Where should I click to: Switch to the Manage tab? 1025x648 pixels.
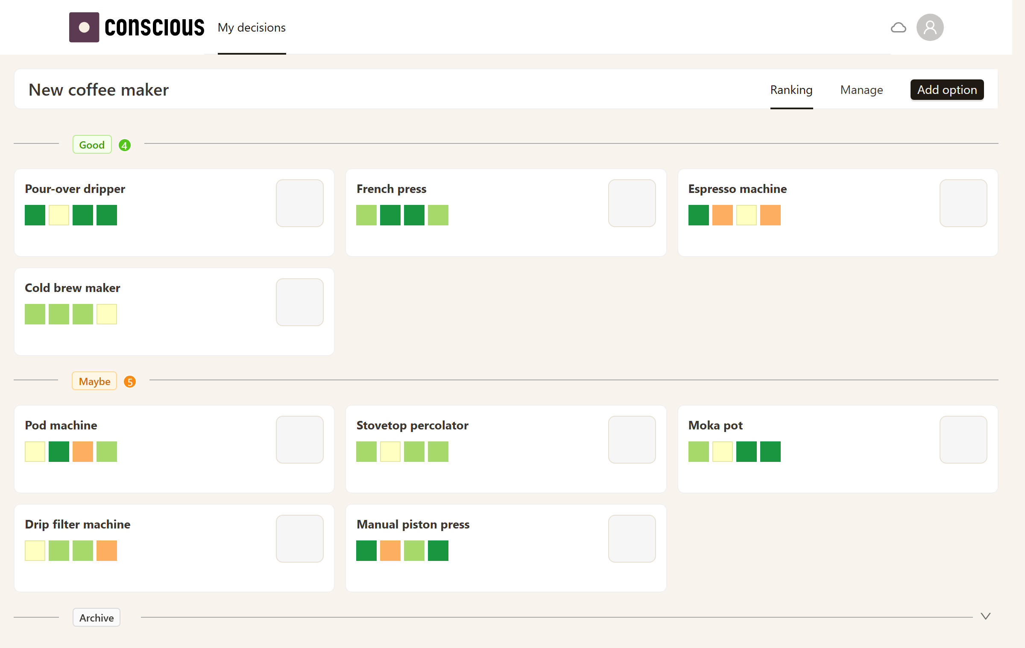point(861,90)
